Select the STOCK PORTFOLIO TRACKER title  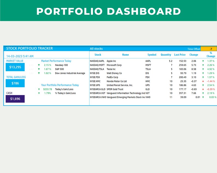tap(30, 48)
